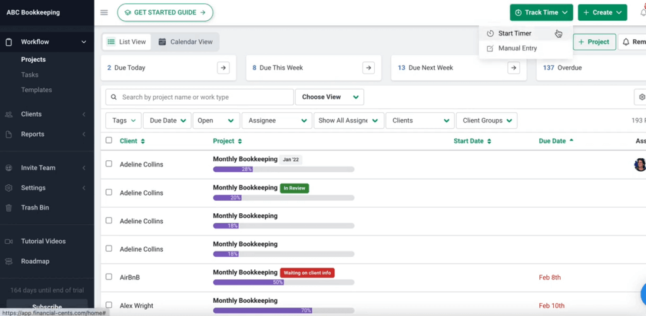This screenshot has height=316, width=646.
Task: Expand the Due Date filter dropdown
Action: click(x=167, y=120)
